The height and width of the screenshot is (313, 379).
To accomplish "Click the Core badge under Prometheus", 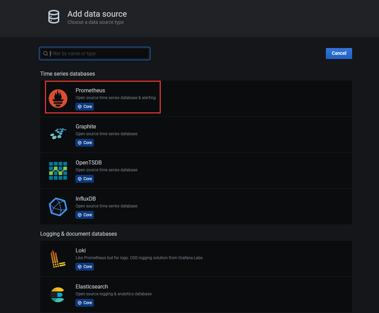I will (x=84, y=107).
